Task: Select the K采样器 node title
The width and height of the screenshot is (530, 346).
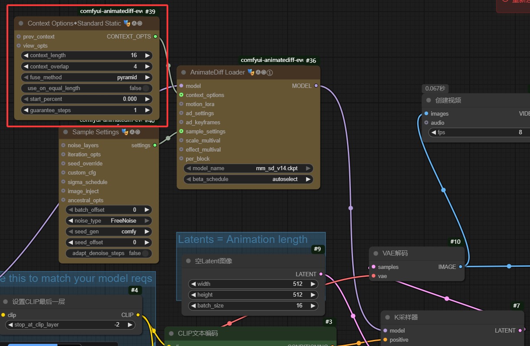Action: [406, 317]
